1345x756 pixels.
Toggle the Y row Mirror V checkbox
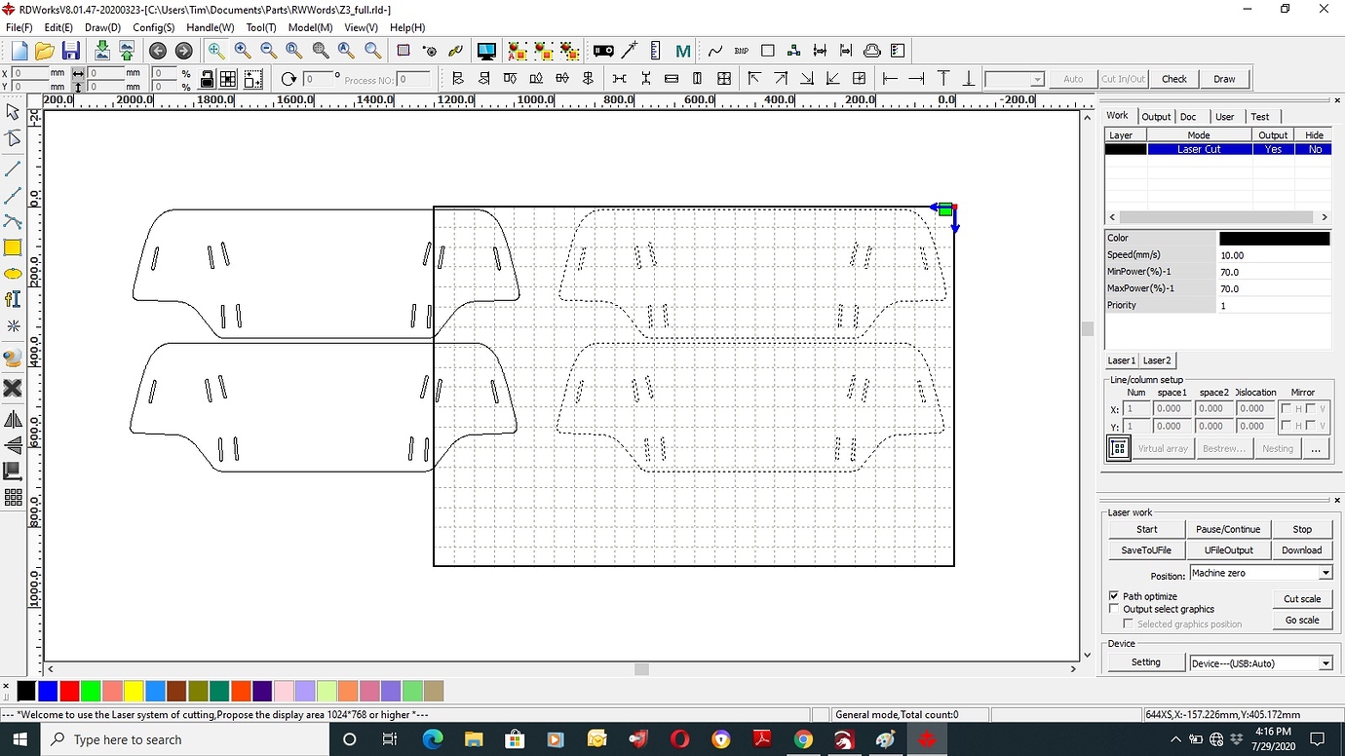[x=1311, y=426]
